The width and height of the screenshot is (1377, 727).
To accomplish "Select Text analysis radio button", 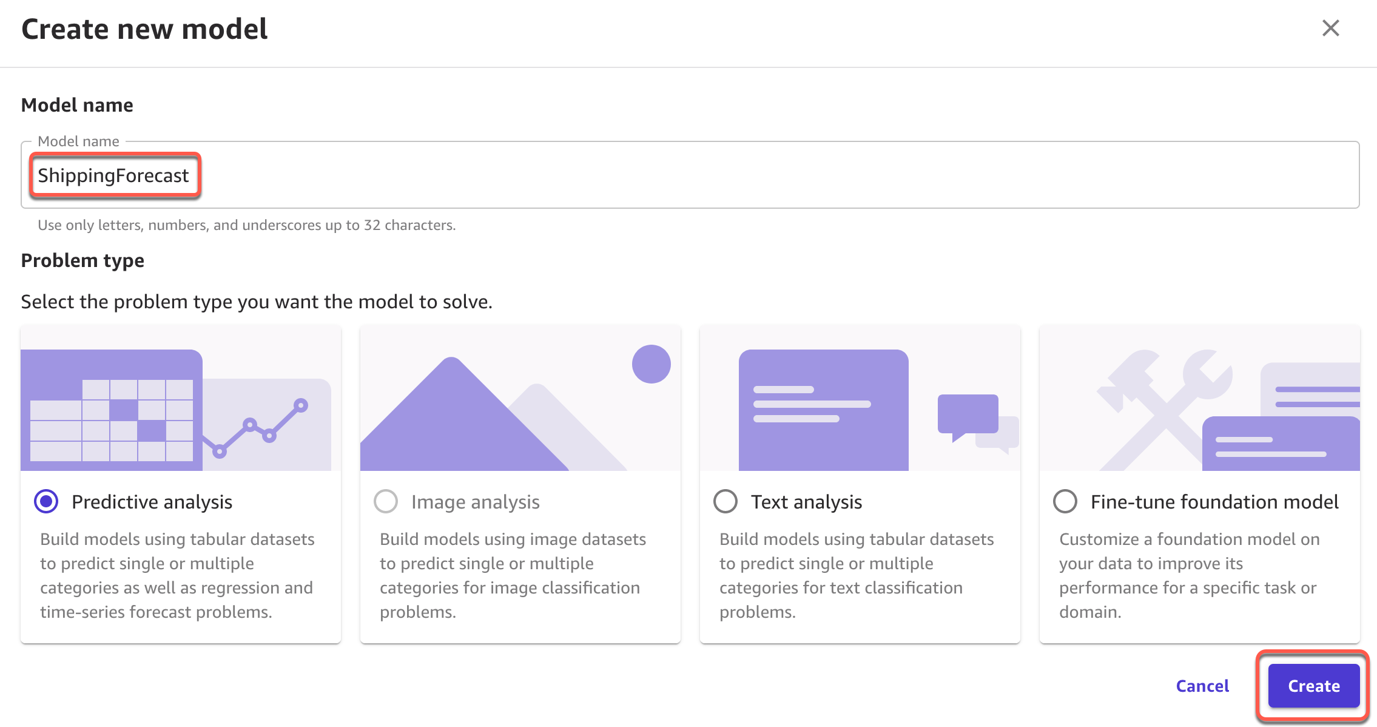I will pyautogui.click(x=726, y=501).
